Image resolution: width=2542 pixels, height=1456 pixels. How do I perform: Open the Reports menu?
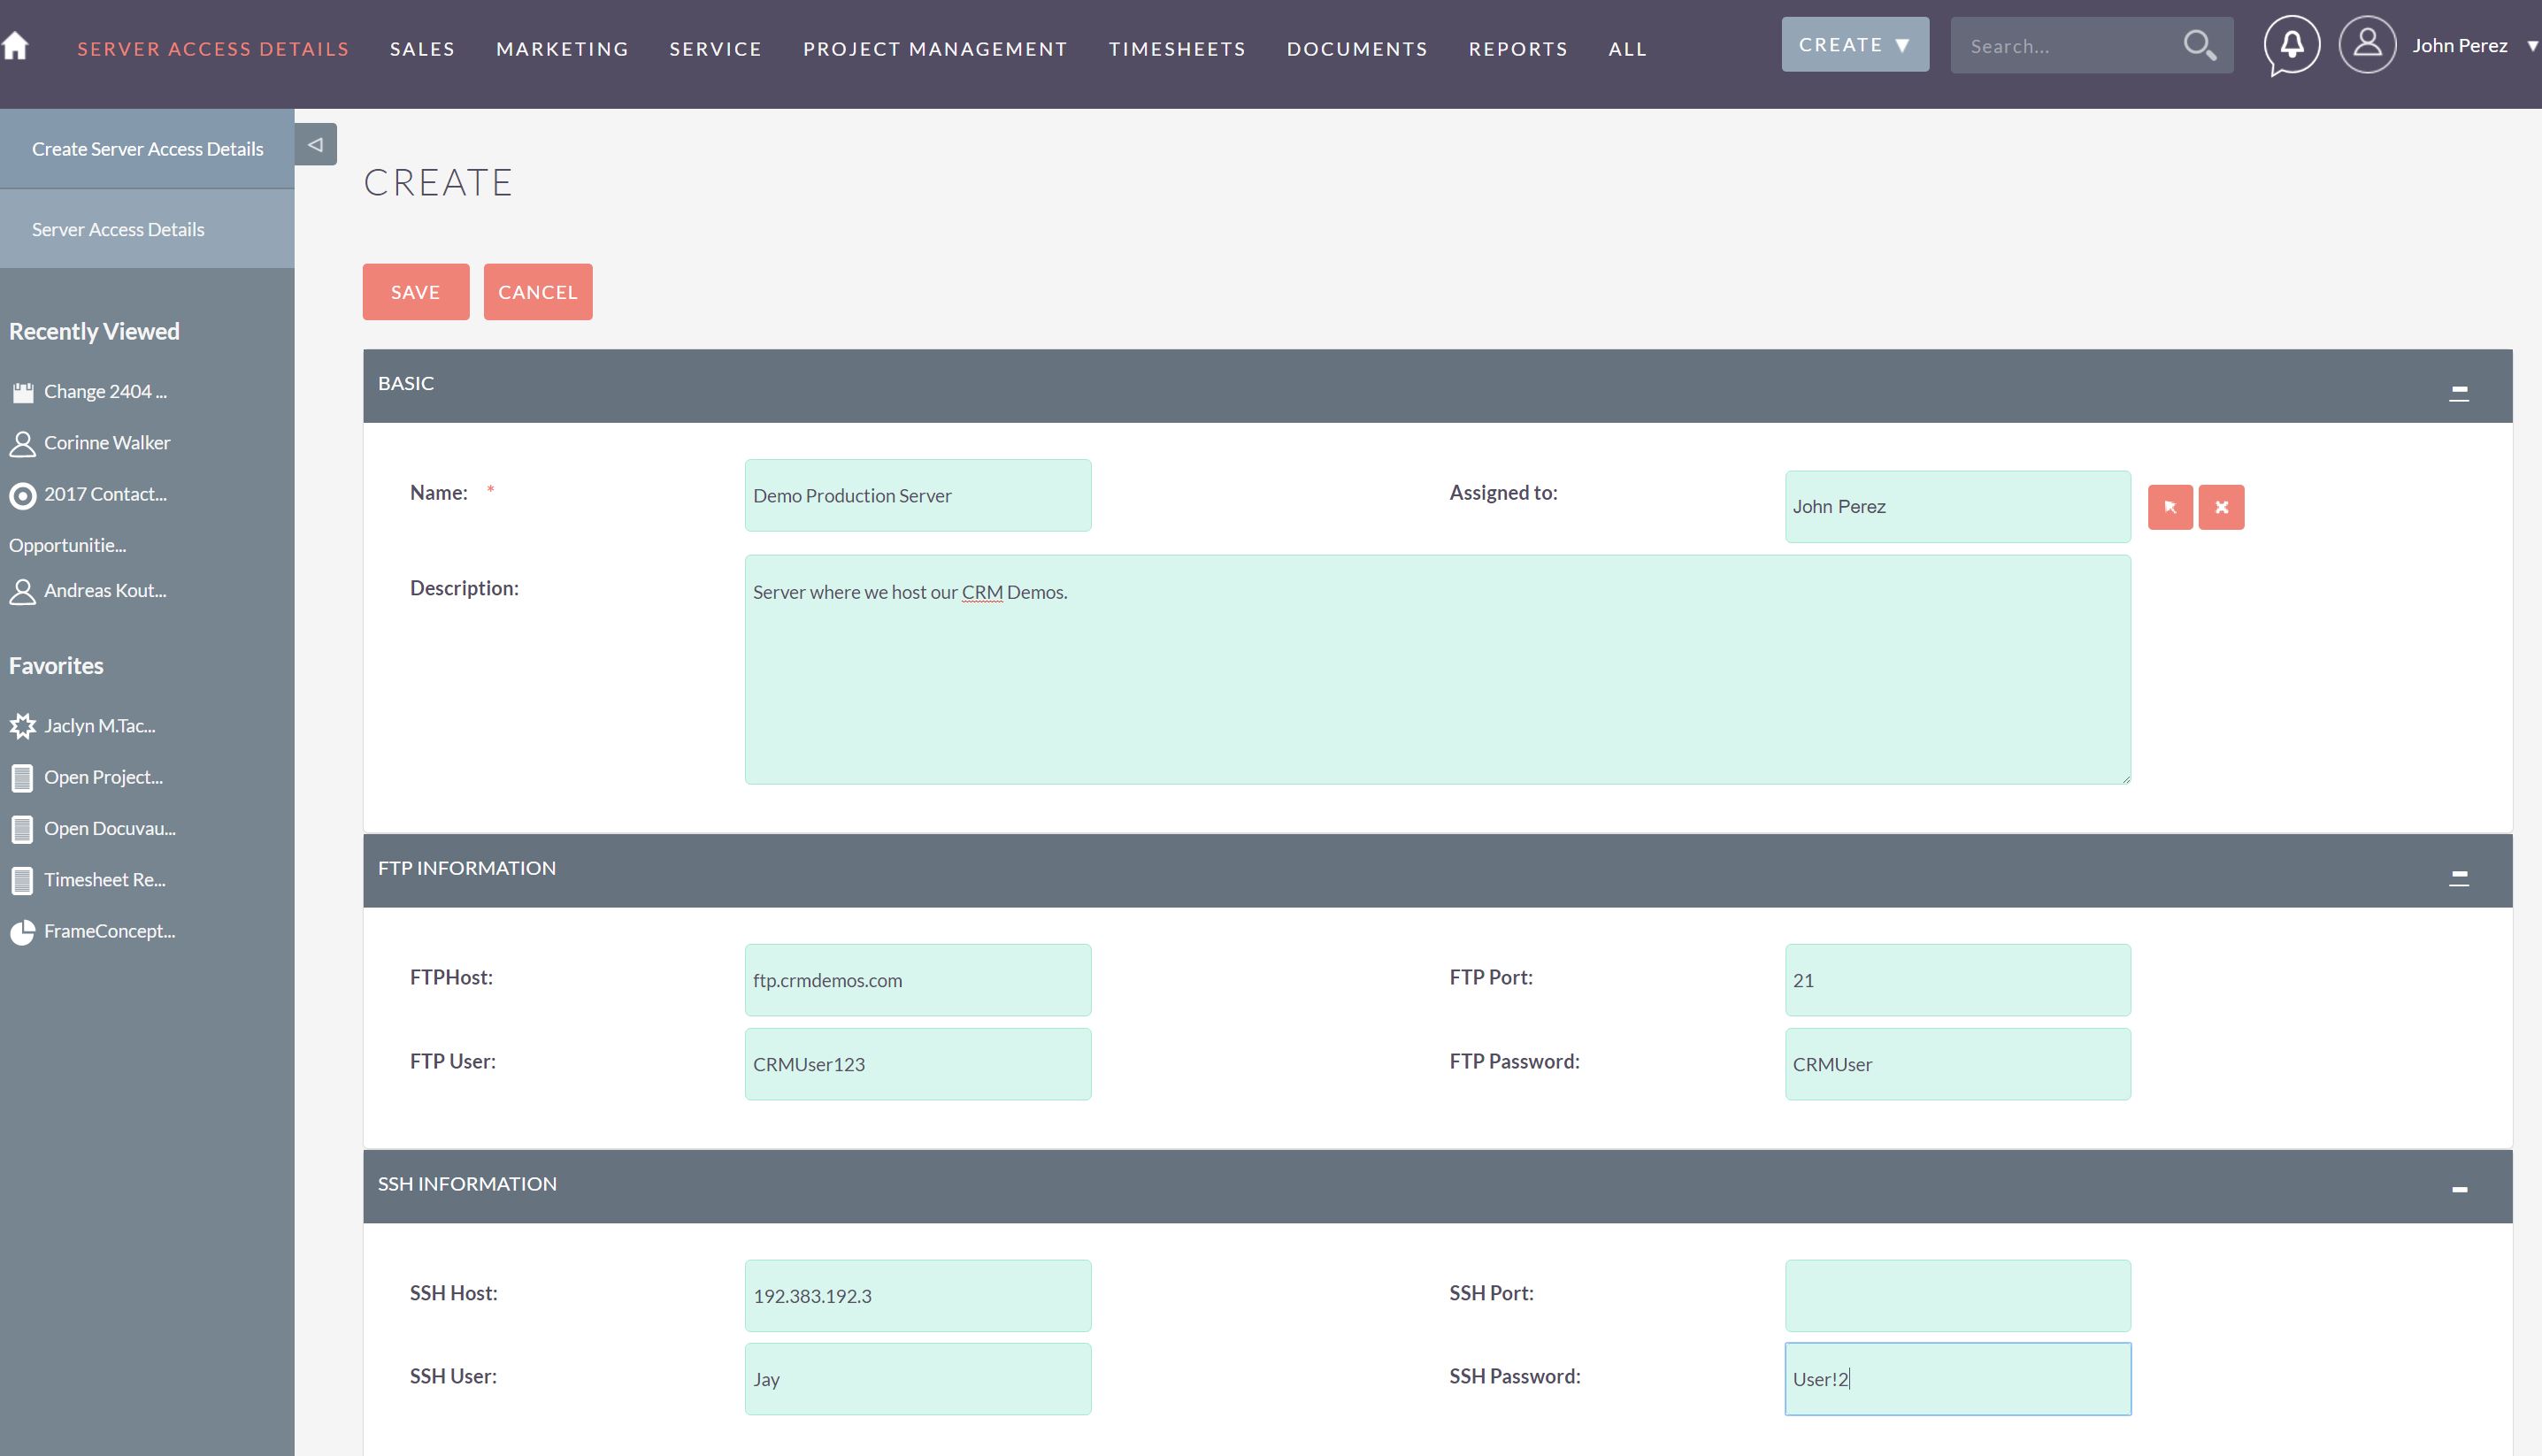tap(1518, 49)
